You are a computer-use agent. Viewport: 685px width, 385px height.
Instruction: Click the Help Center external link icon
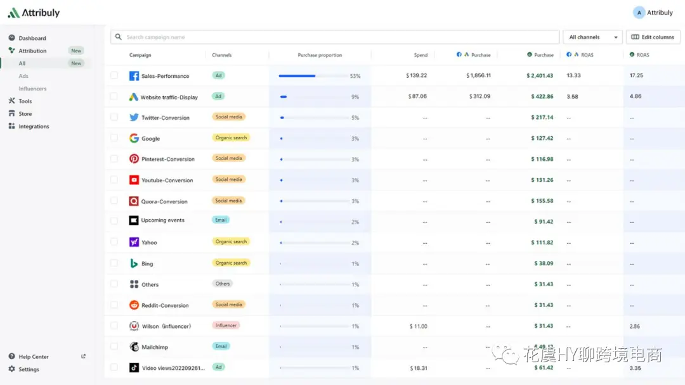[84, 357]
